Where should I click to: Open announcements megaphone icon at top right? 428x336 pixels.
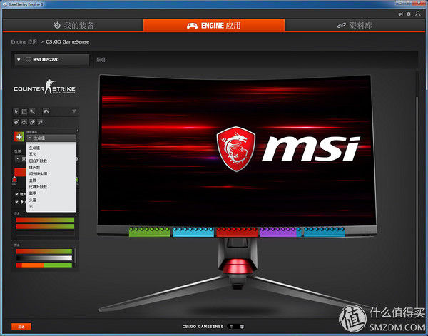400,14
